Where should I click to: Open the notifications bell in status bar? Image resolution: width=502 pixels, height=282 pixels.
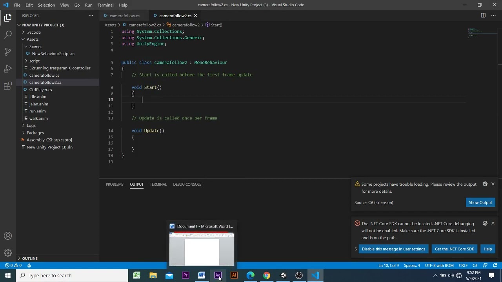495,265
